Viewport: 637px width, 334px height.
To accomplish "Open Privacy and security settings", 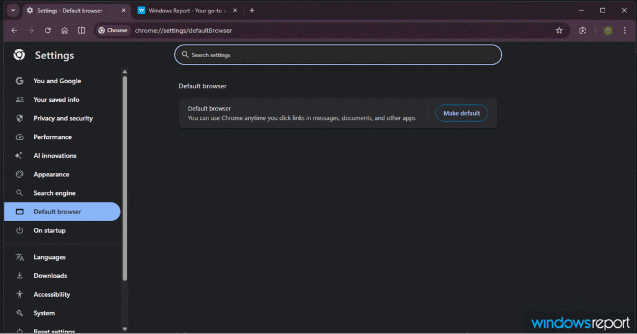I will click(63, 118).
